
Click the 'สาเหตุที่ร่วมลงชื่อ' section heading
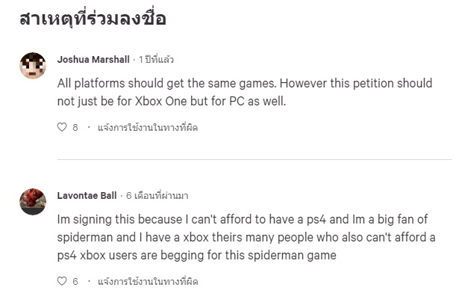[93, 19]
